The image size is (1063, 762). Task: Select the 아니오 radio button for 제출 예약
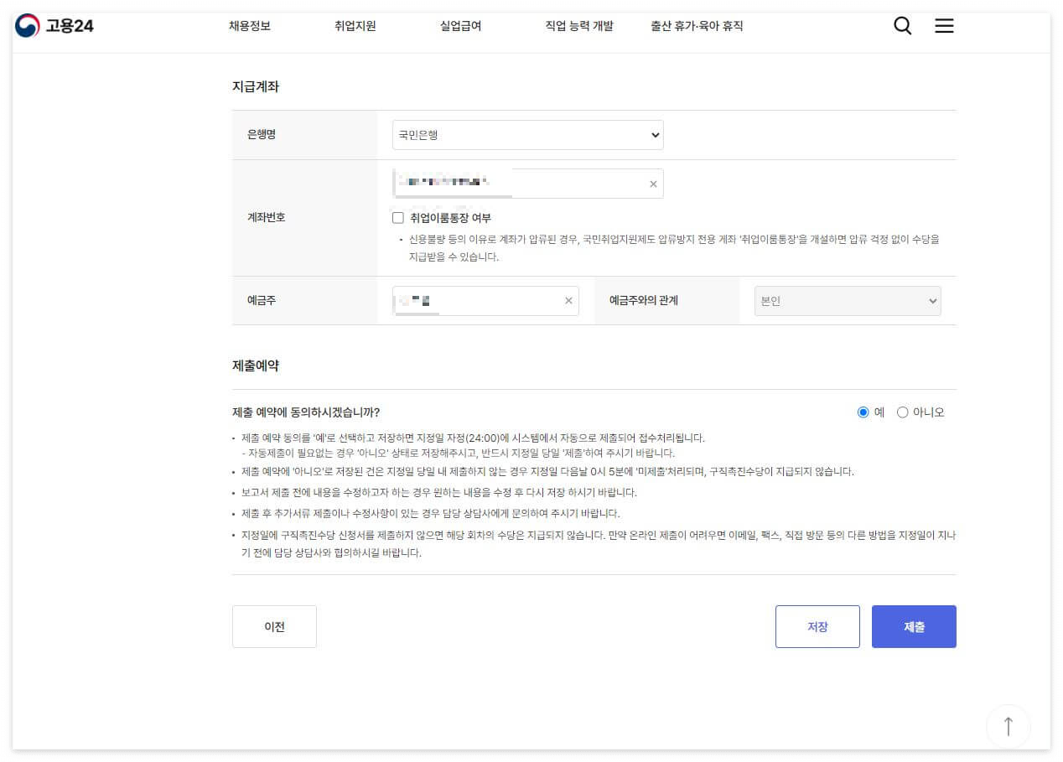pos(903,412)
